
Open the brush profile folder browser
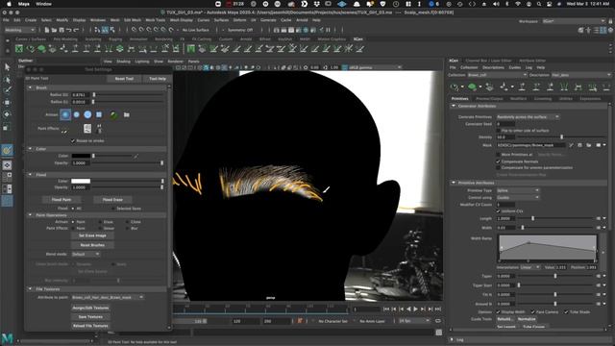coord(127,114)
